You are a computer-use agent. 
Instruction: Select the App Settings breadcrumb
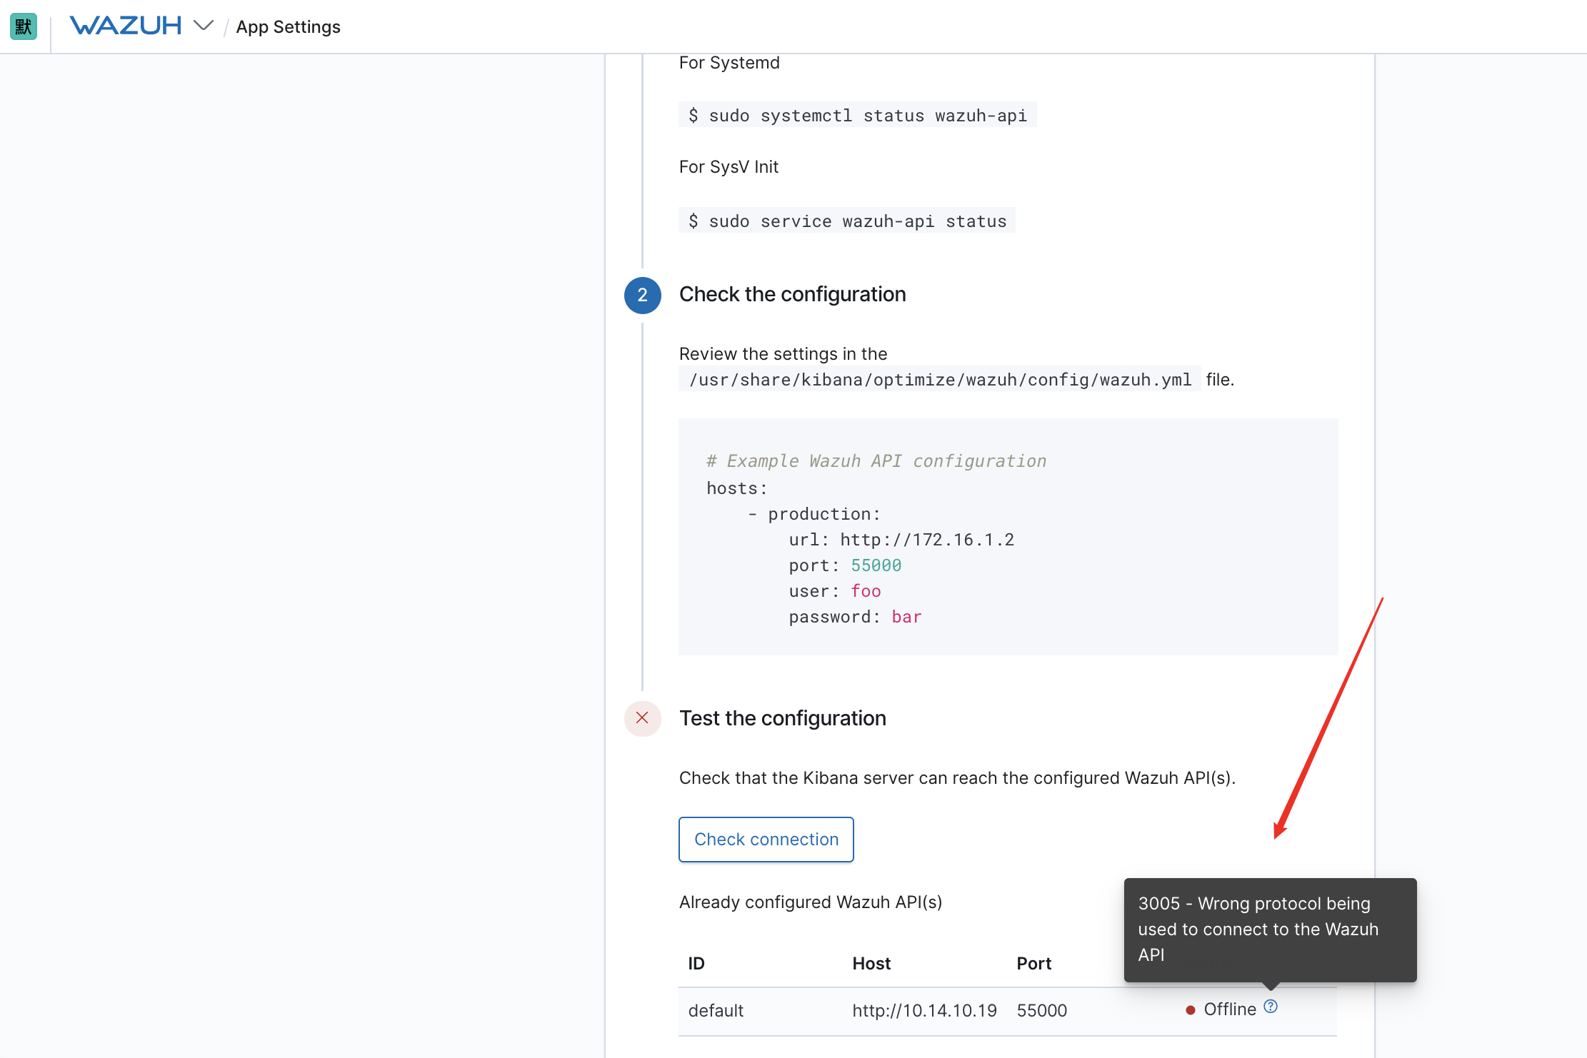pos(288,26)
